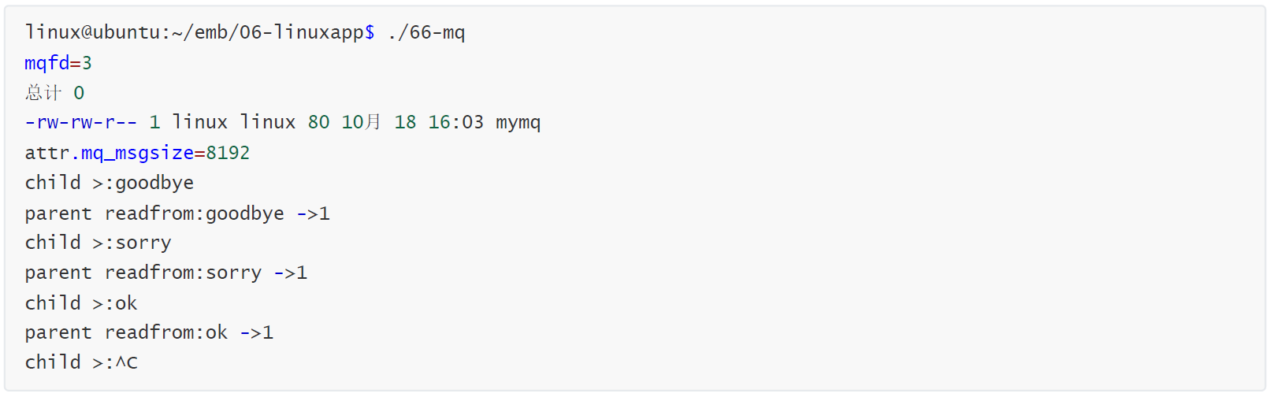Click the attr.mq_msgsize=8192 line
Image resolution: width=1271 pixels, height=397 pixels.
pyautogui.click(x=137, y=153)
